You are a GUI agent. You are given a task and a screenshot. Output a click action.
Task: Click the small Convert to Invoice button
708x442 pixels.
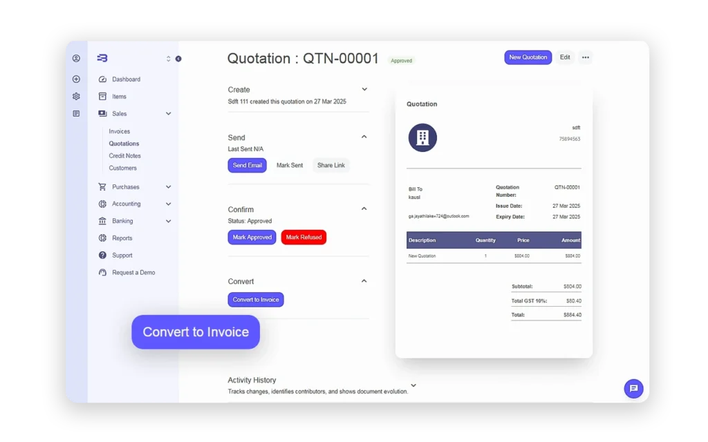(256, 300)
